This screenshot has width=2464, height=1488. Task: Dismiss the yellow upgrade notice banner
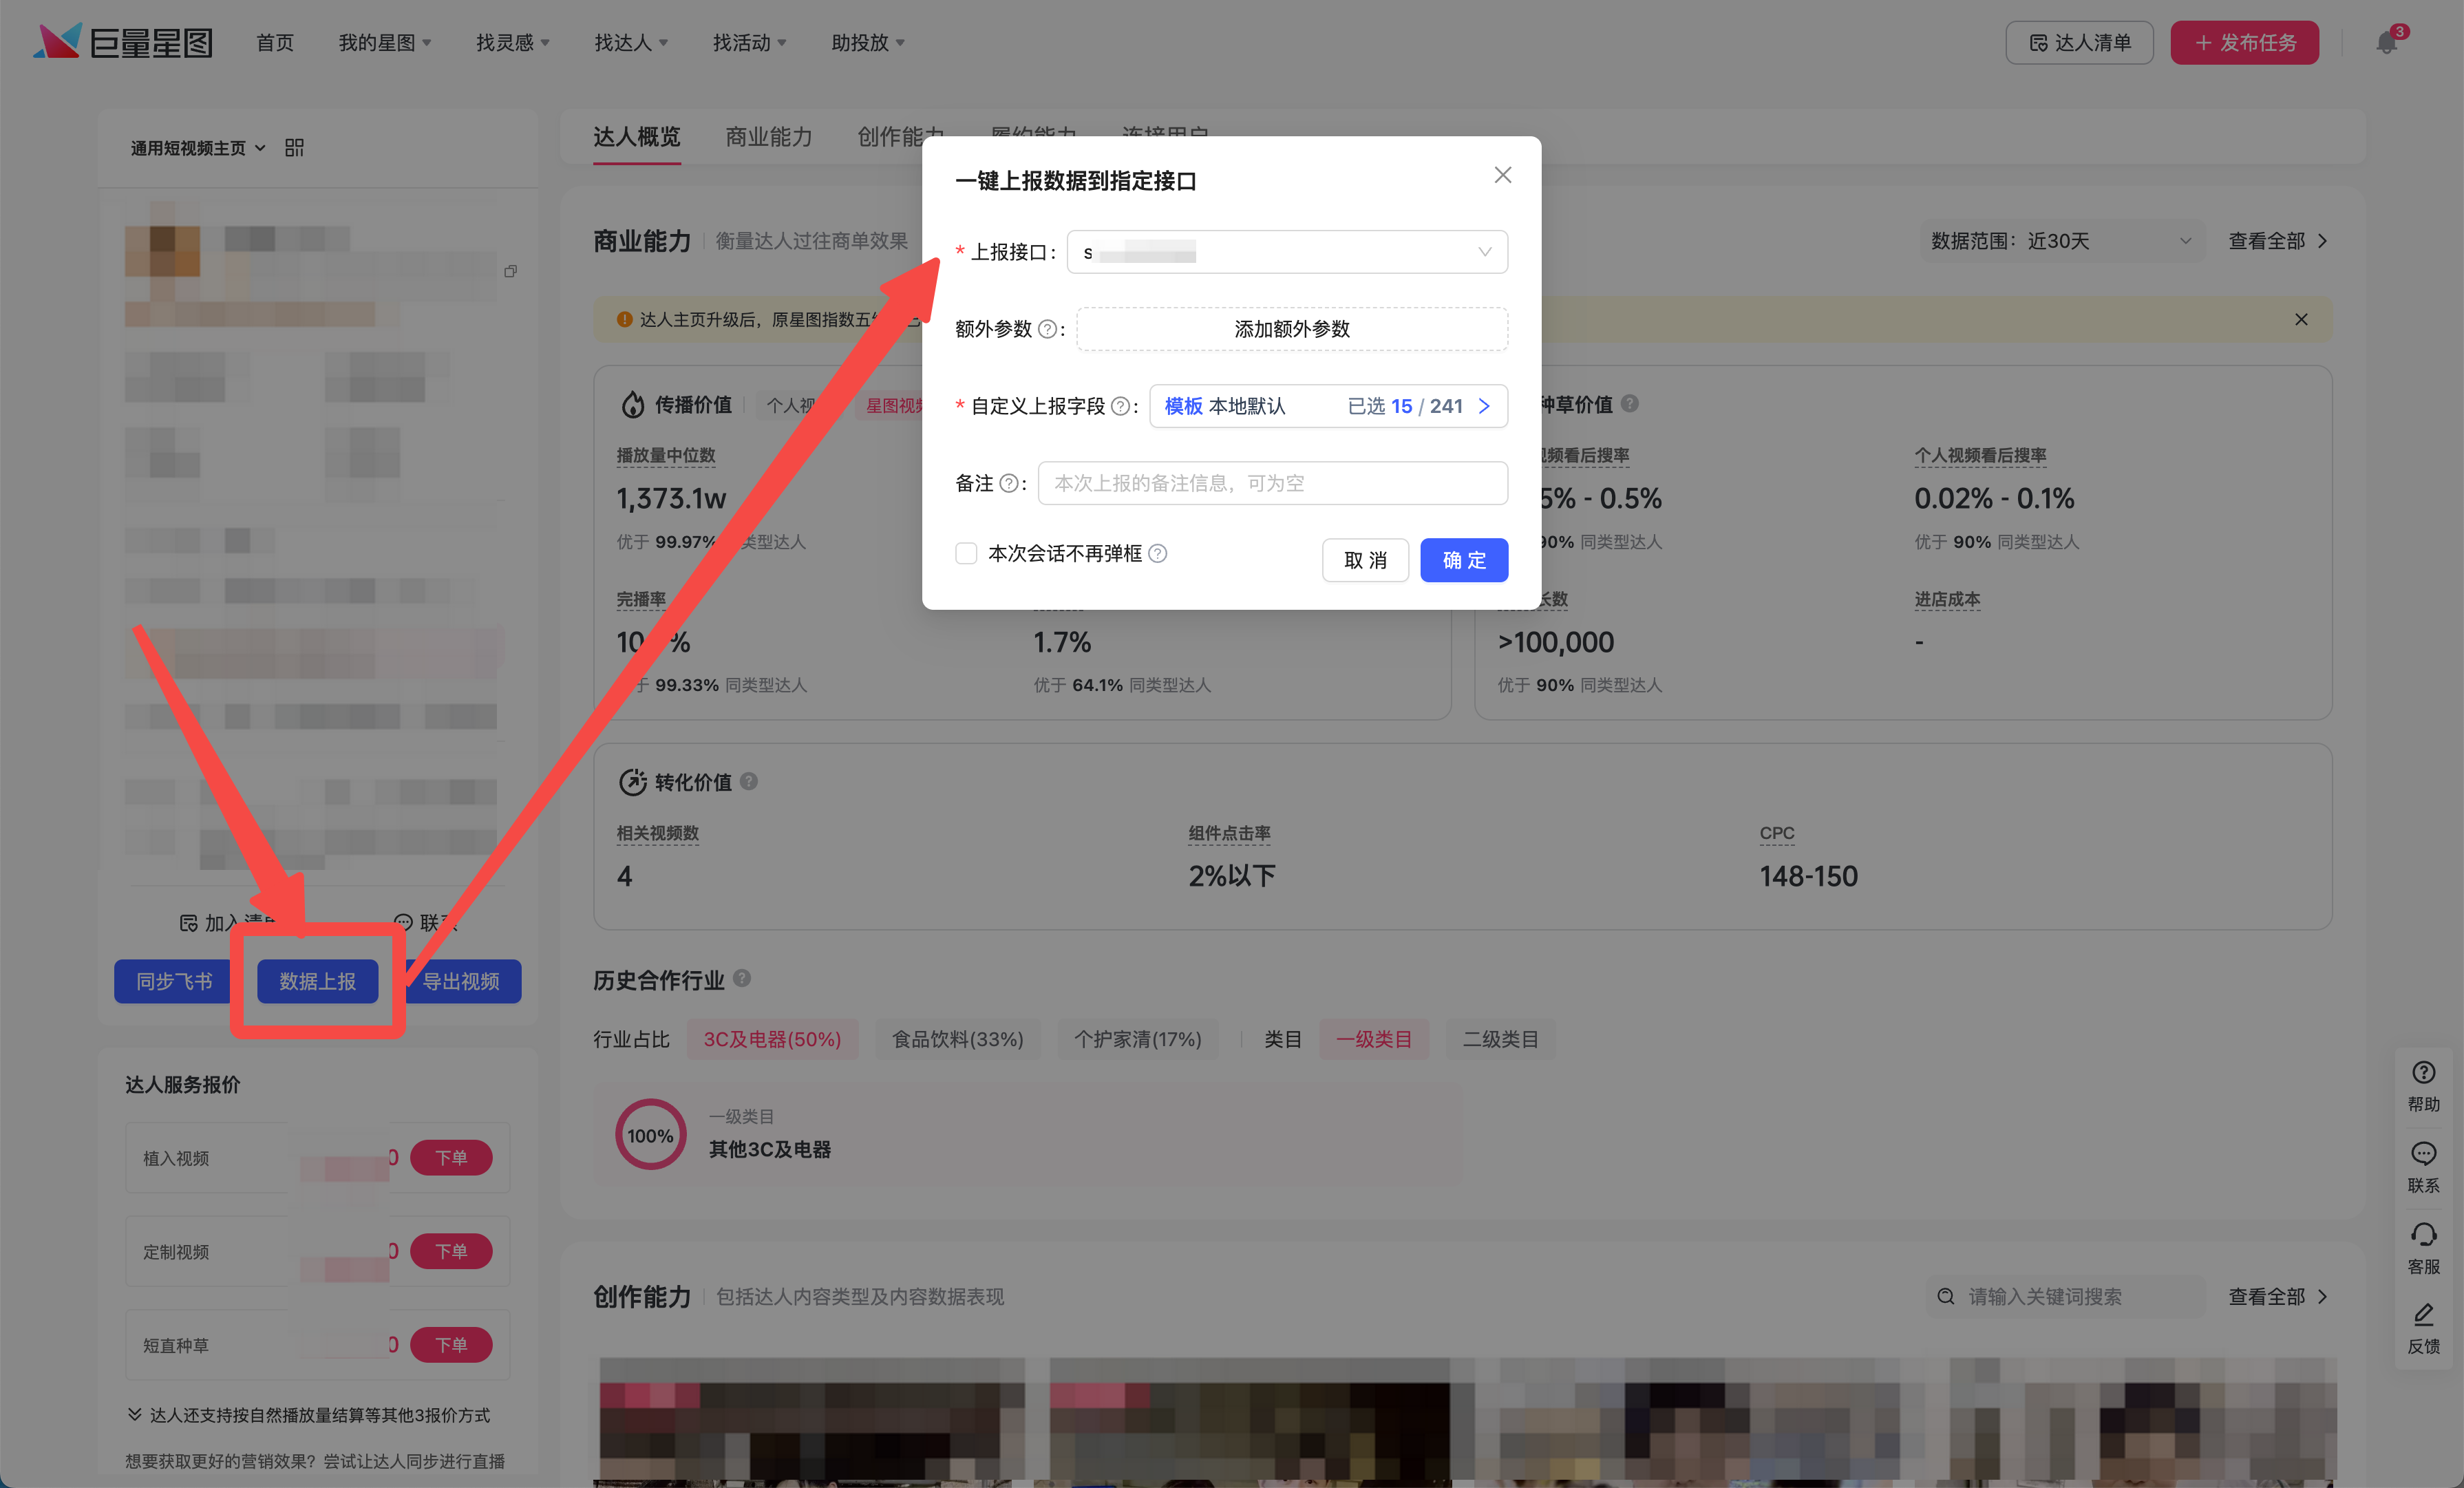click(2301, 319)
